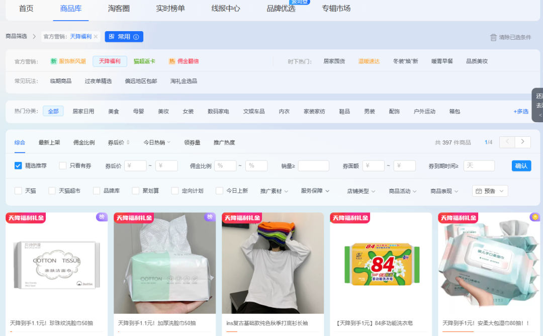Focus the minimum 券后价 price field
Image resolution: width=543 pixels, height=336 pixels.
(135, 165)
